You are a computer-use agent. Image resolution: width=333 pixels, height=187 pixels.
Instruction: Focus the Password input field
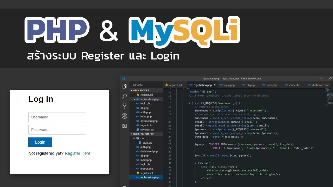pos(57,130)
